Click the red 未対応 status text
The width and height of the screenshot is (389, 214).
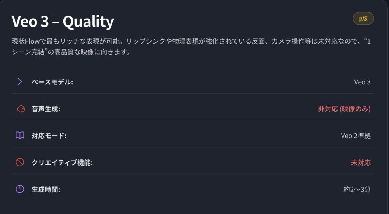(x=361, y=162)
